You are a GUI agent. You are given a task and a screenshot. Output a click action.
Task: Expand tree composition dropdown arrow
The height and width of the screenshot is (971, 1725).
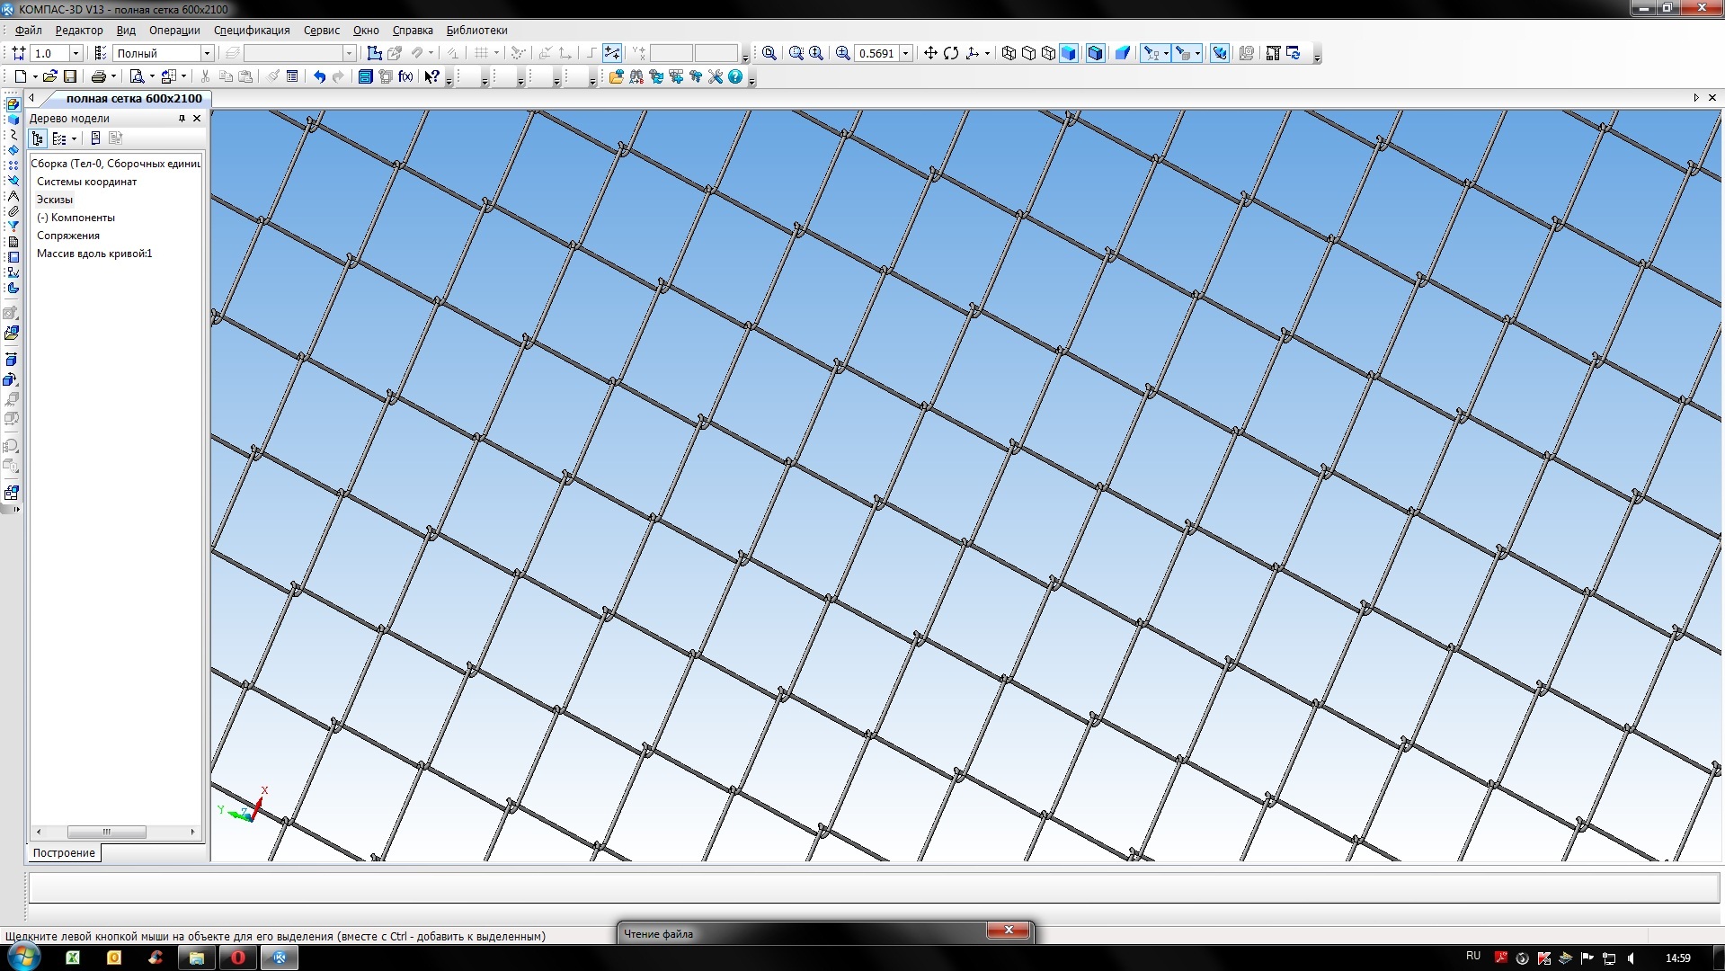(74, 138)
